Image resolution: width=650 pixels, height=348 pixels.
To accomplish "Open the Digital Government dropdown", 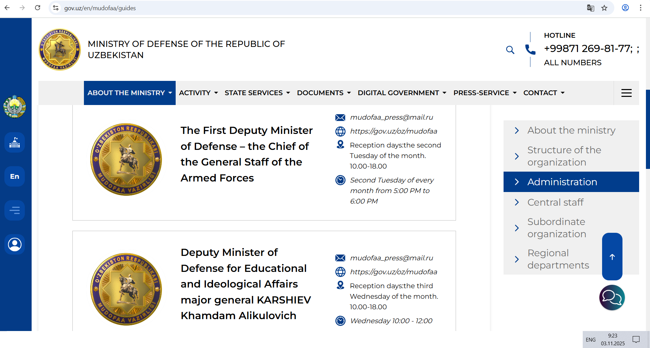I will [402, 93].
